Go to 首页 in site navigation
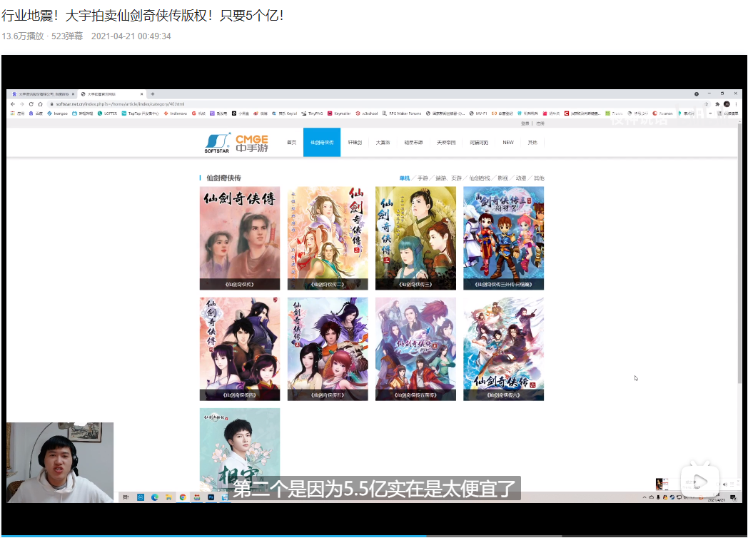Viewport: 748px width, 538px height. 291,143
